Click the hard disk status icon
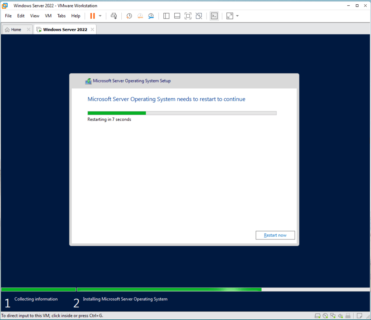The image size is (371, 320). 318,315
